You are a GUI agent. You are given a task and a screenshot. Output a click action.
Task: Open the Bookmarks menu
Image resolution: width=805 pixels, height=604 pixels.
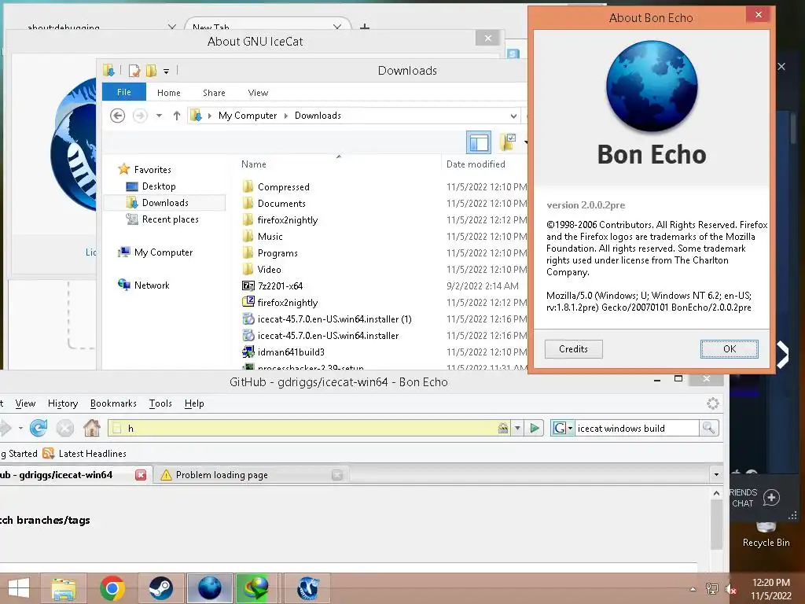pyautogui.click(x=113, y=403)
